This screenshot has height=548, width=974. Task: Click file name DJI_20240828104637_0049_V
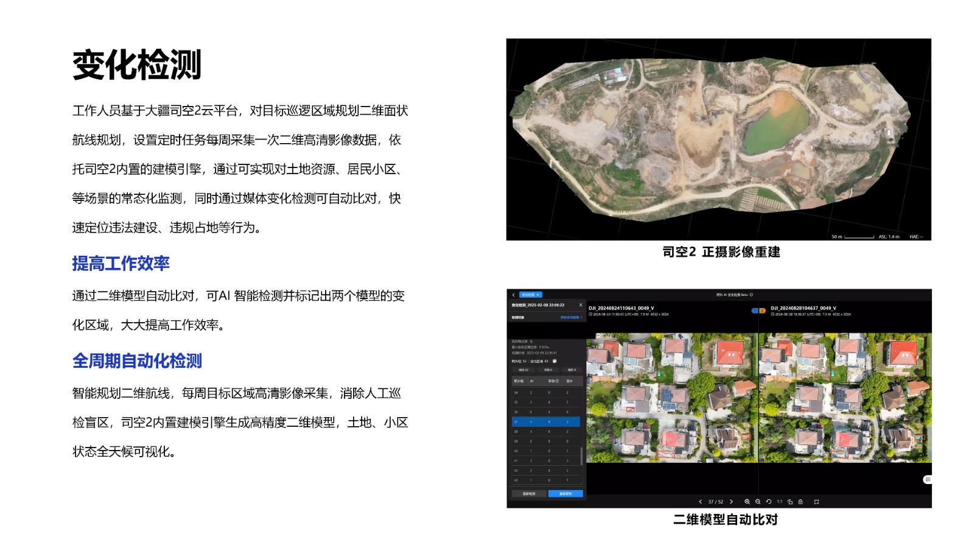click(x=804, y=308)
